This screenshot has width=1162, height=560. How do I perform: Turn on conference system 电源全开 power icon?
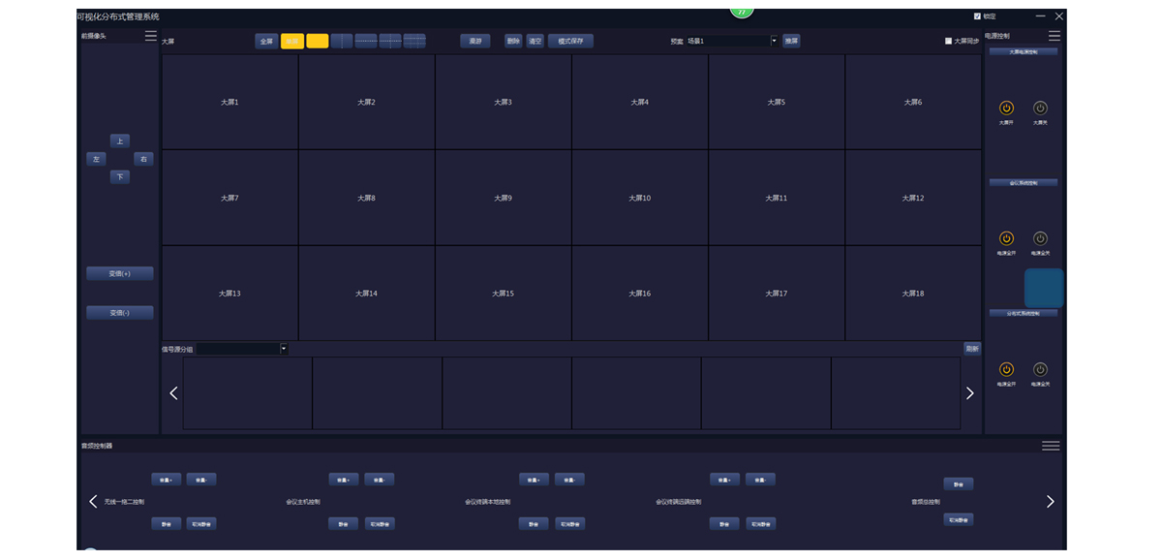(1006, 238)
